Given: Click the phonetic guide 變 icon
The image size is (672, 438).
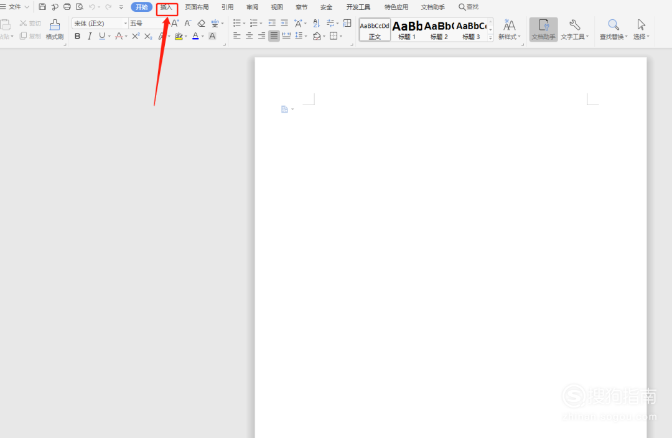Looking at the screenshot, I should click(x=215, y=23).
